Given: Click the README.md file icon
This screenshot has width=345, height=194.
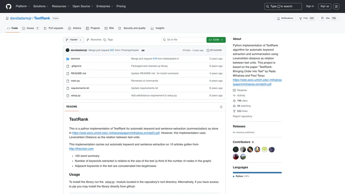Looking at the screenshot, I should tap(68, 73).
